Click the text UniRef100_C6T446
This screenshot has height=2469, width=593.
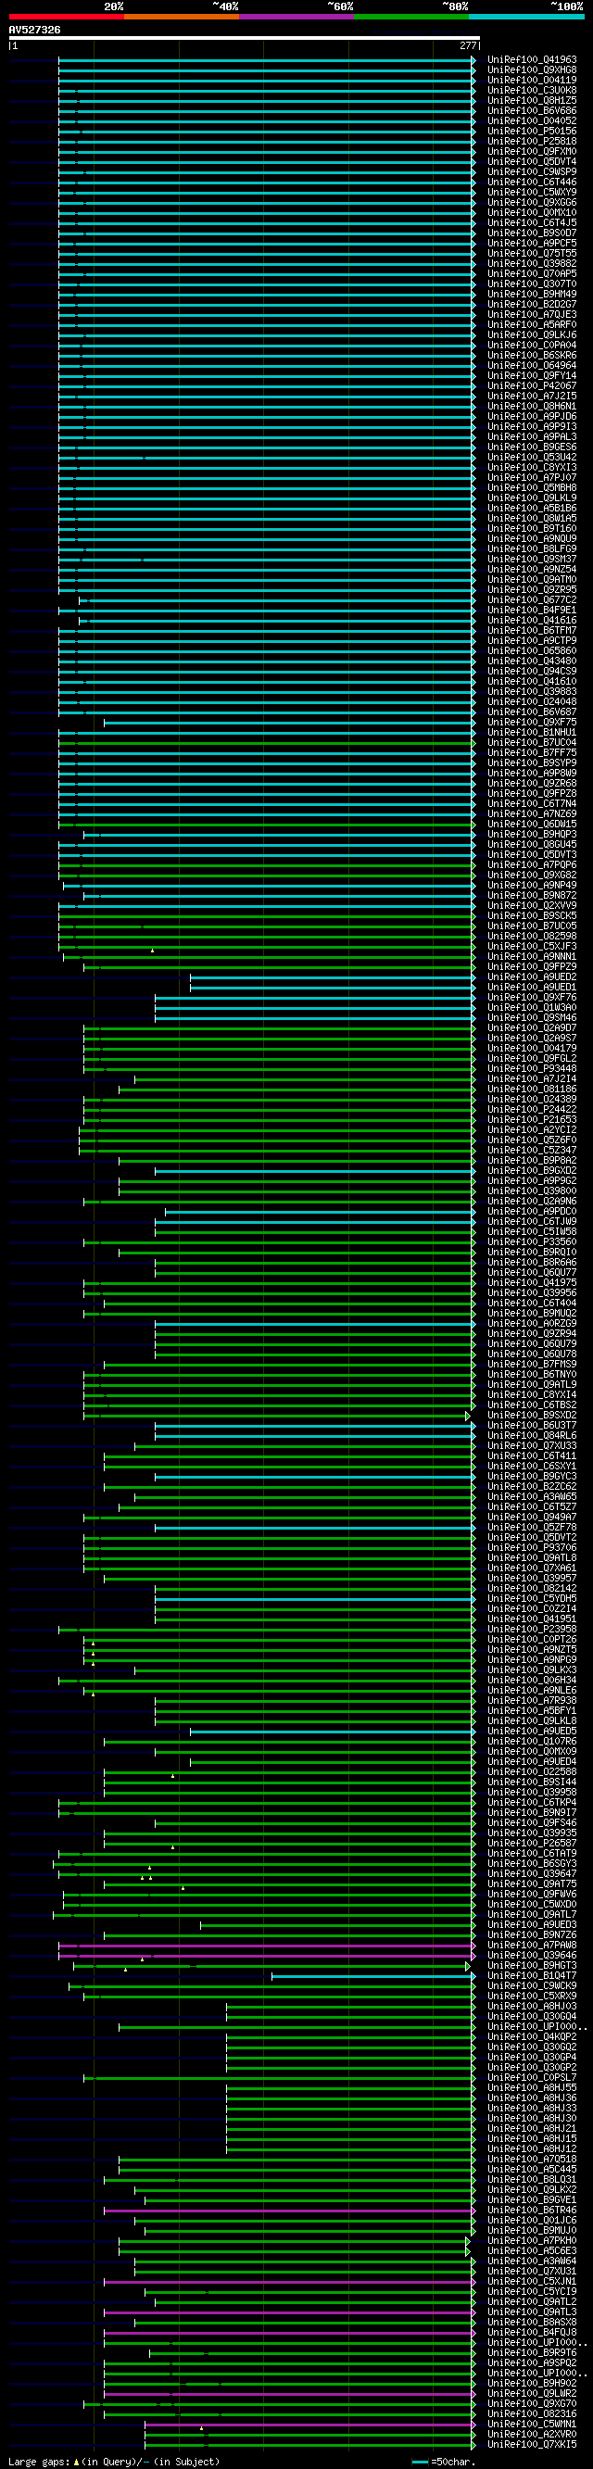pos(532,183)
